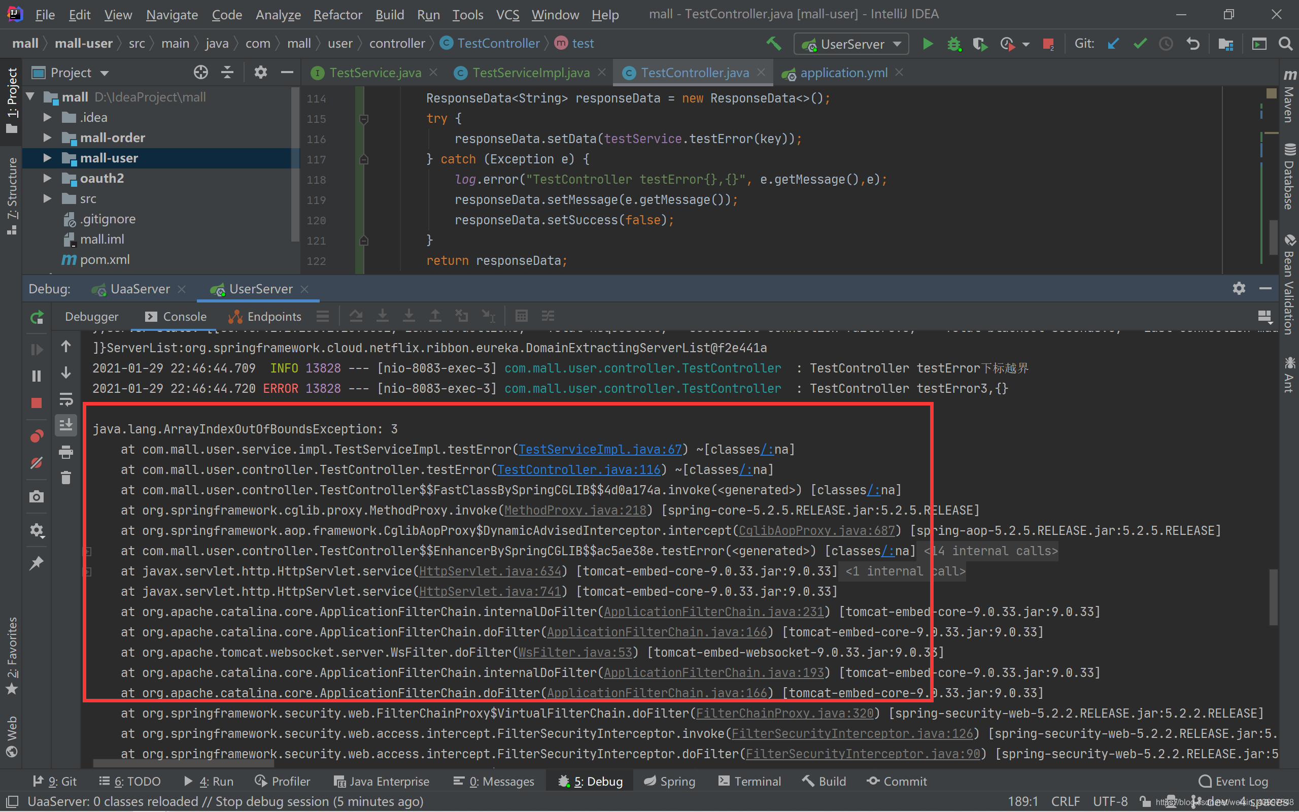Collapse all nodes in the Project panel
This screenshot has height=812, width=1299.
click(228, 73)
